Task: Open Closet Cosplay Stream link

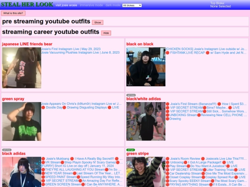Action: coord(206,177)
